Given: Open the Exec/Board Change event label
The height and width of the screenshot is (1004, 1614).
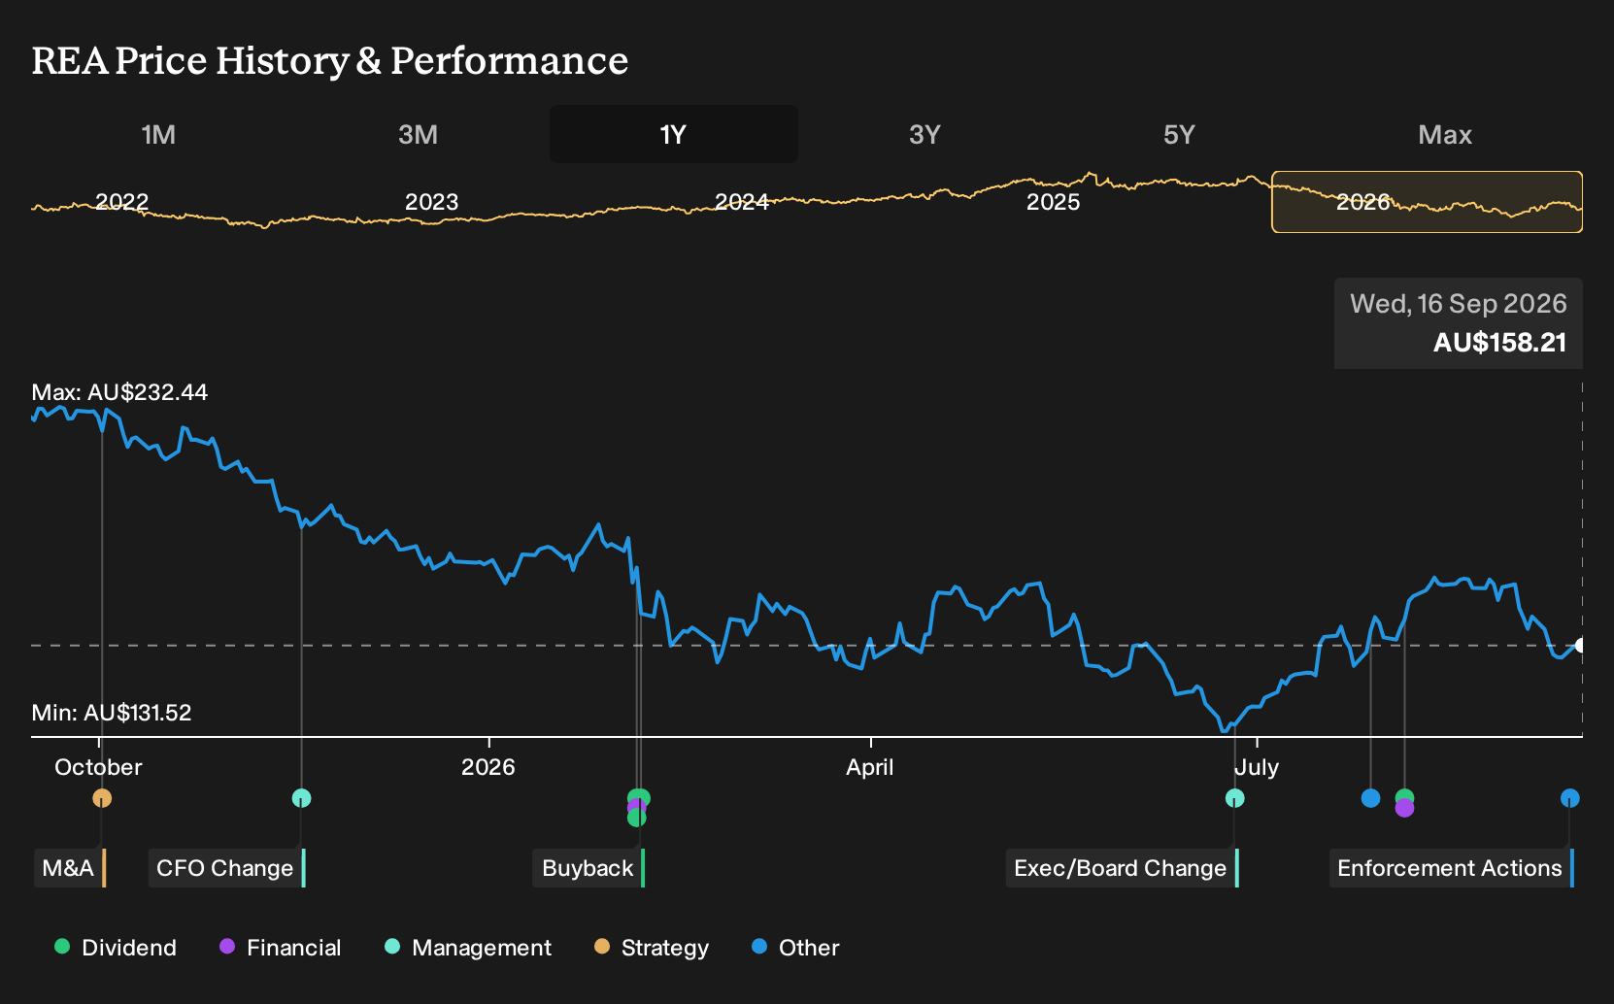Looking at the screenshot, I should tap(1123, 868).
